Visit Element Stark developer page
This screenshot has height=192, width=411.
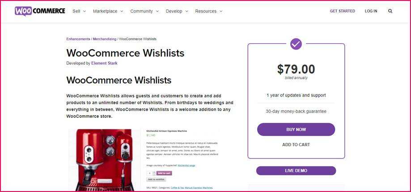pyautogui.click(x=104, y=63)
